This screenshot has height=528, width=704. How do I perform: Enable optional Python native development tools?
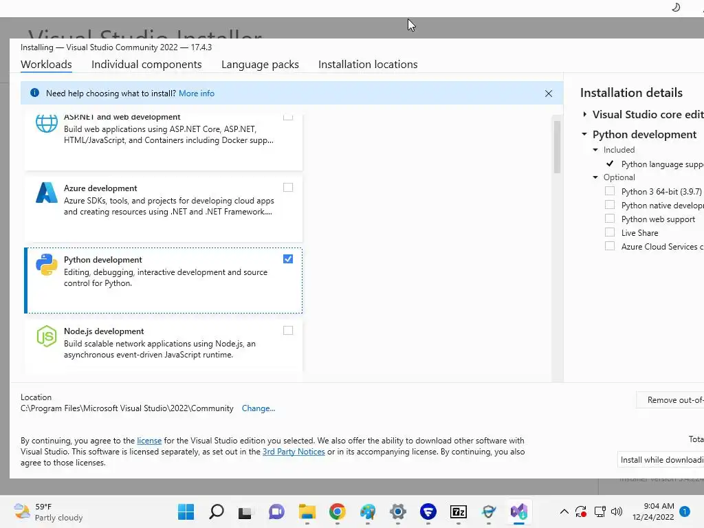pos(610,205)
